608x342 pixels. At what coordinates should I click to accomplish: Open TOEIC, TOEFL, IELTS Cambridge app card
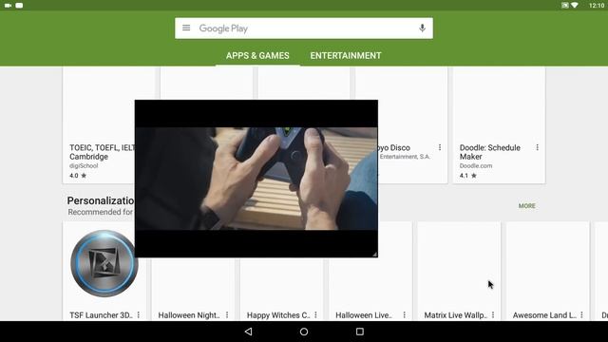pyautogui.click(x=99, y=124)
